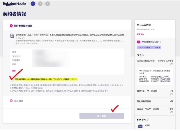This screenshot has height=131, width=180.
Task: Click the プラン heading in the summary
Action: [140, 55]
